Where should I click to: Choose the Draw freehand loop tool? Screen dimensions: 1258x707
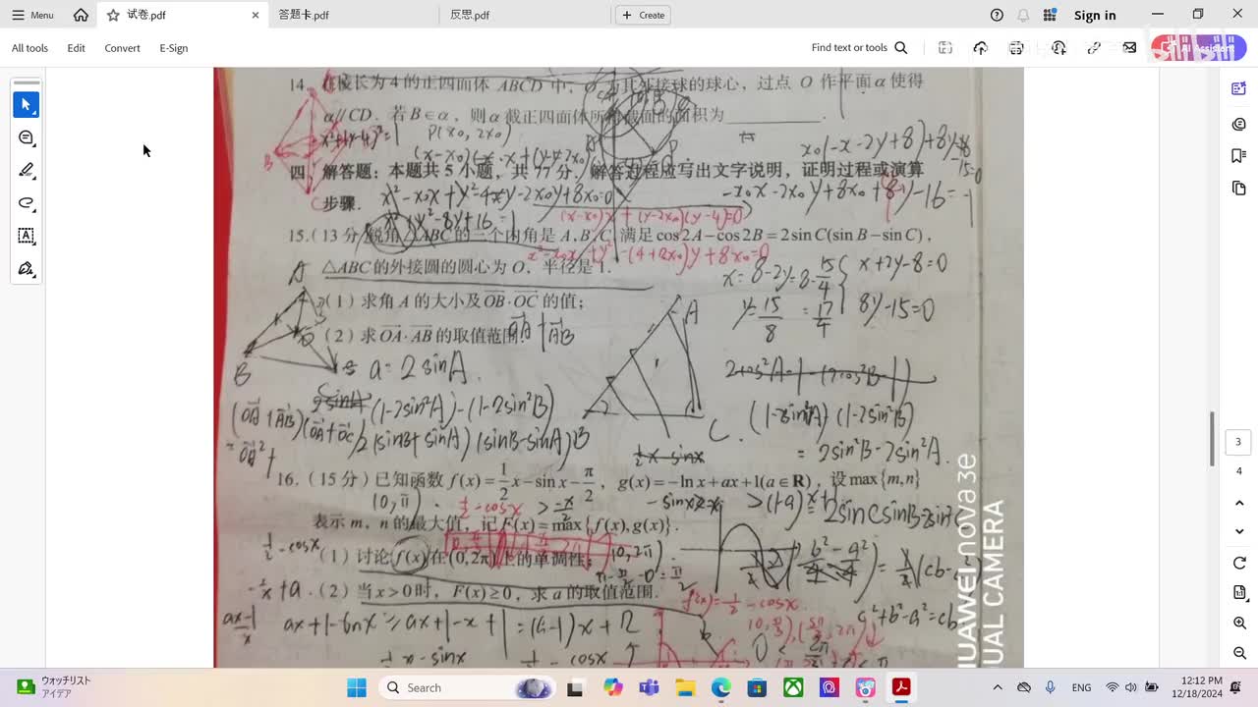(27, 203)
